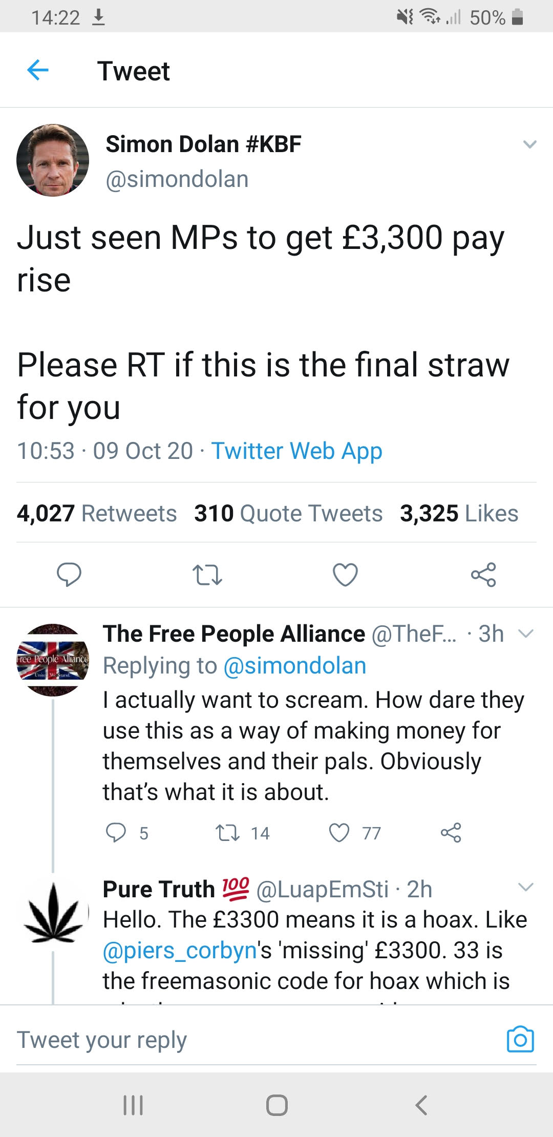Share The Free People Alliance reply
The height and width of the screenshot is (1137, 553).
(451, 833)
